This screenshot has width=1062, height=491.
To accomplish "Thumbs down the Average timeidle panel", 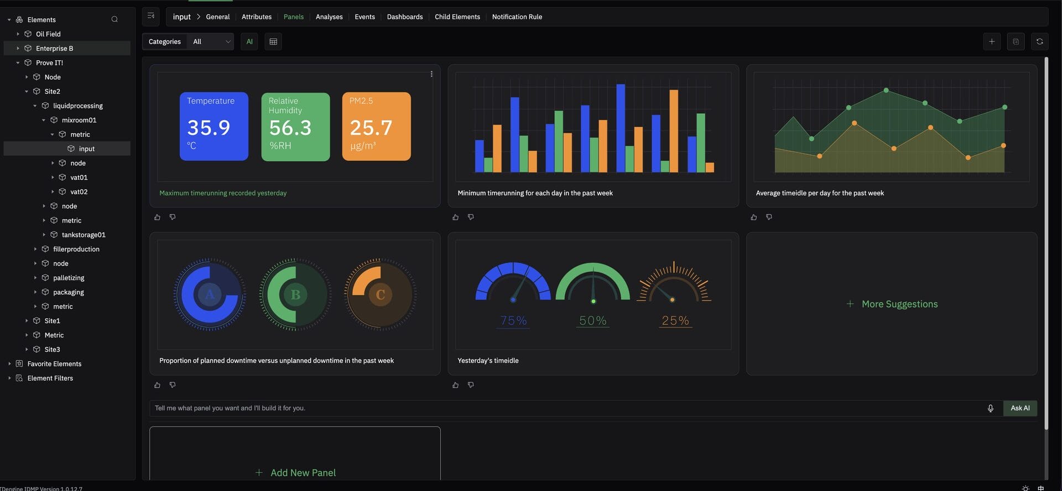I will pyautogui.click(x=769, y=217).
